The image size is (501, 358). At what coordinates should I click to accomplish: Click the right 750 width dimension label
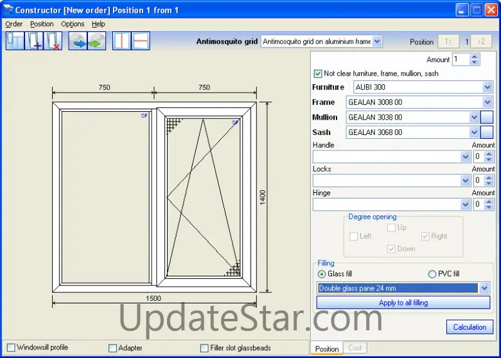(204, 87)
